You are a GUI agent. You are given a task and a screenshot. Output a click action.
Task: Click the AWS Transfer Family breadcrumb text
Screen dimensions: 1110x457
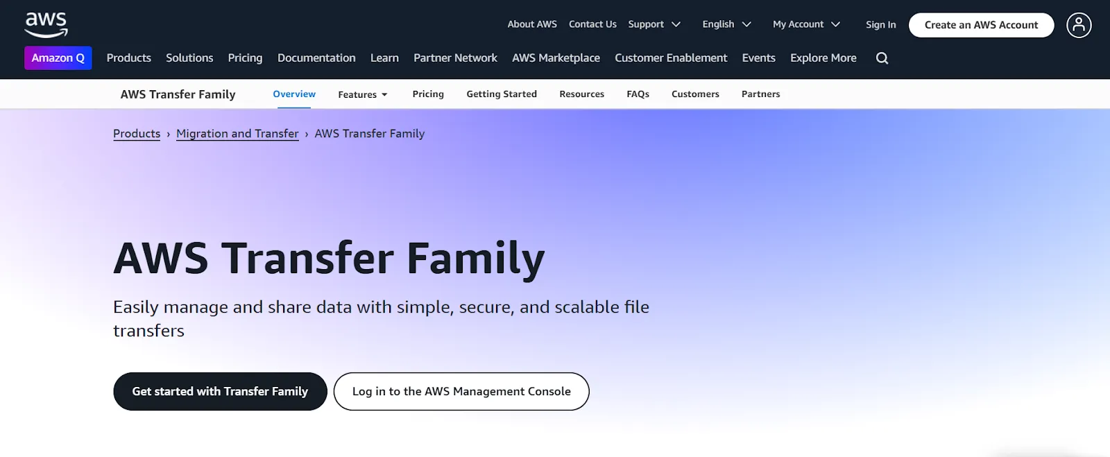(370, 134)
